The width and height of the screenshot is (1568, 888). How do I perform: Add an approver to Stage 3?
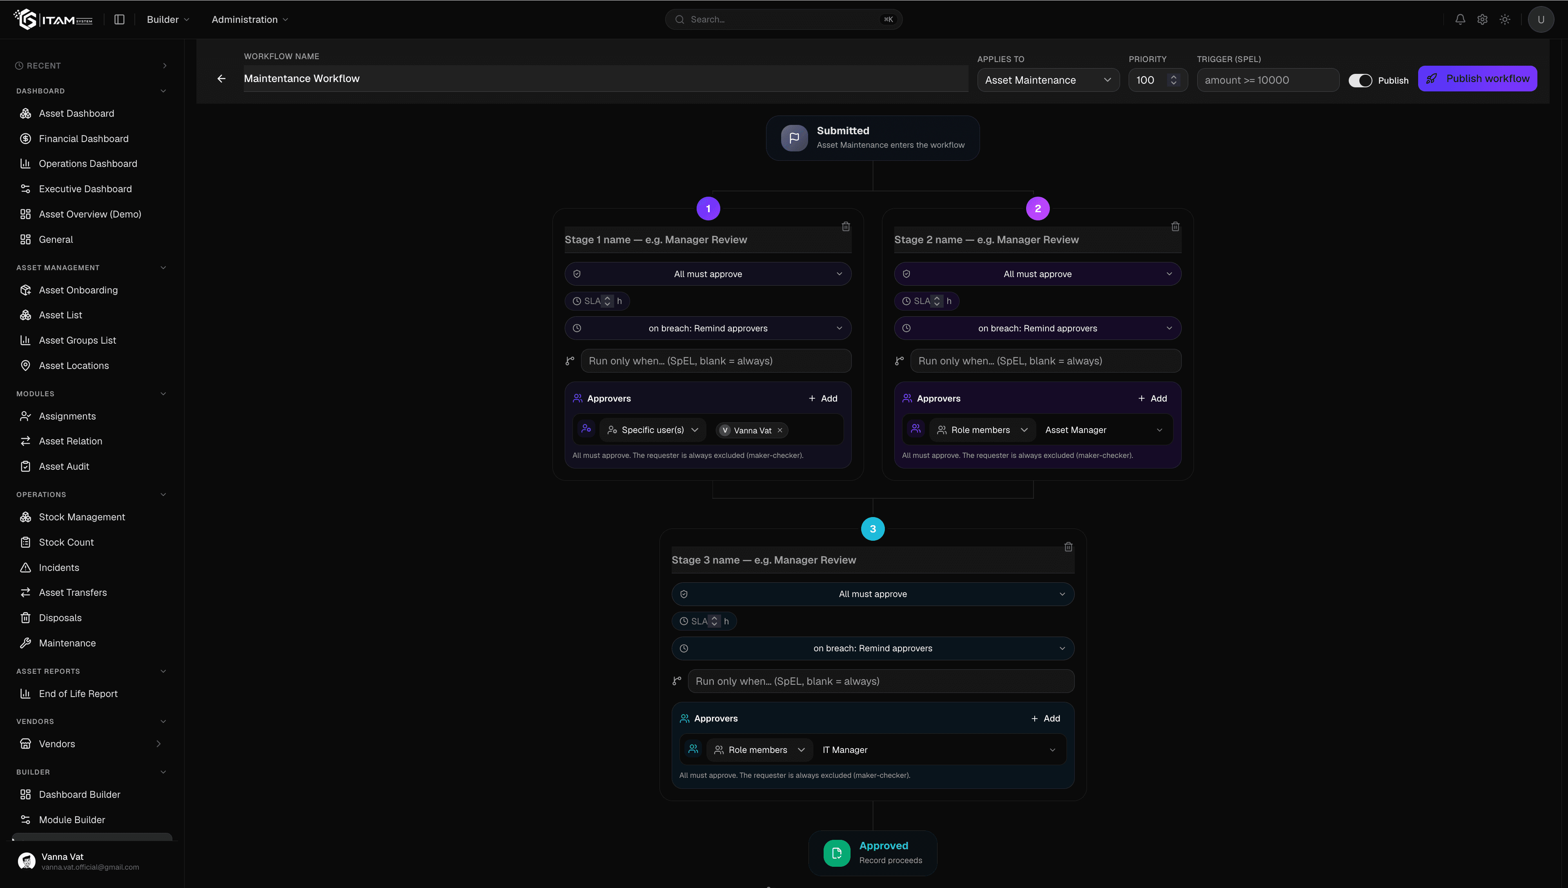pos(1046,719)
